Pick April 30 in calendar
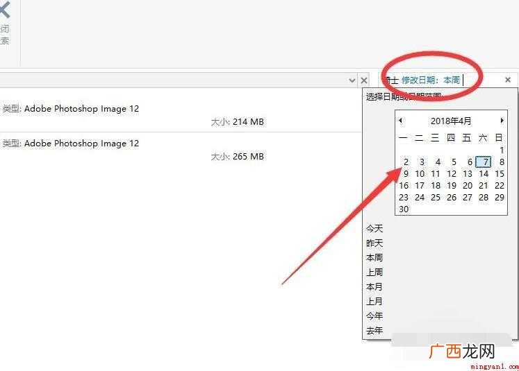Screen dimensions: 519x371 point(404,209)
